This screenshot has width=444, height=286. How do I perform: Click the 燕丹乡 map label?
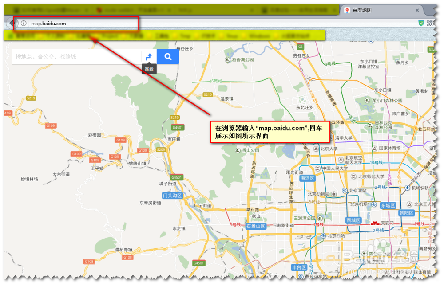click(402, 63)
